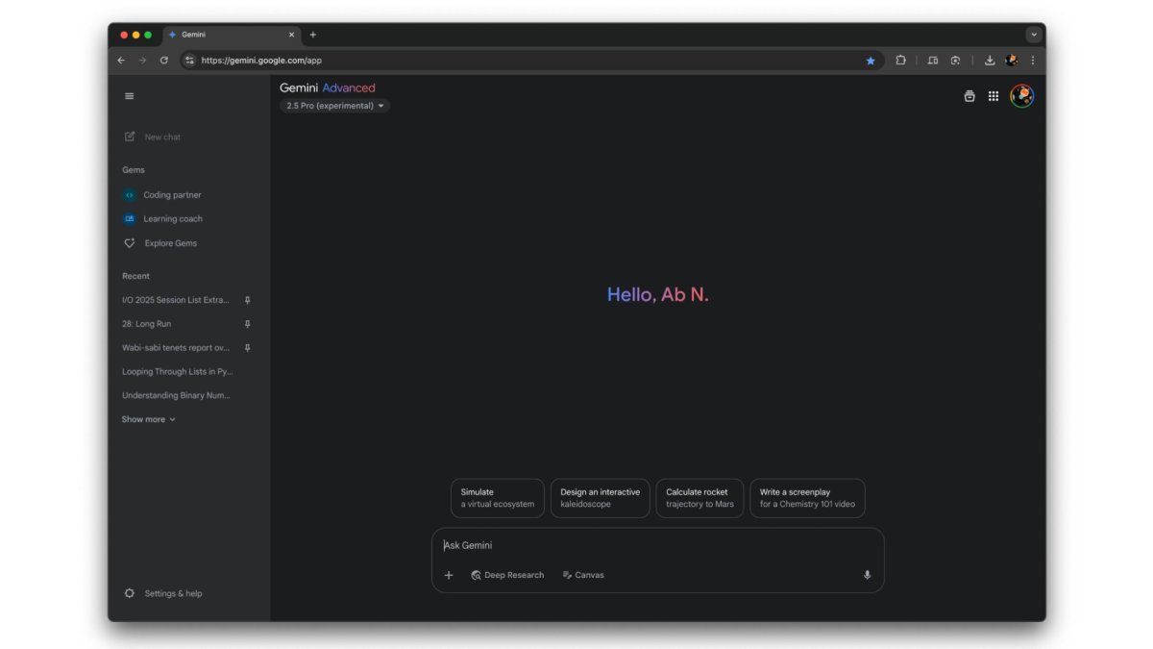The image size is (1153, 649).
Task: View site information icon in address bar
Action: click(x=189, y=60)
